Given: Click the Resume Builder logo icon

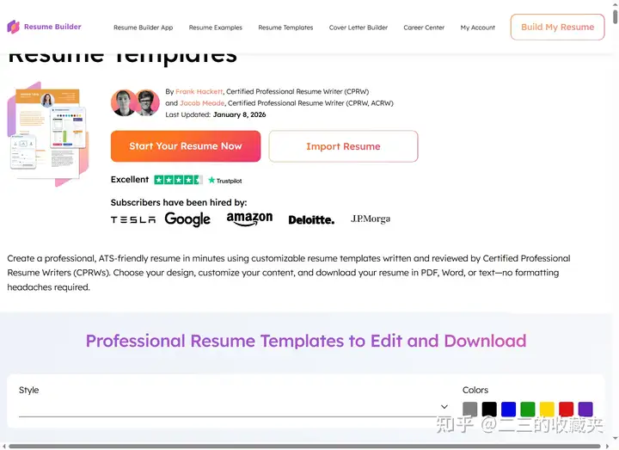Looking at the screenshot, I should pyautogui.click(x=14, y=27).
